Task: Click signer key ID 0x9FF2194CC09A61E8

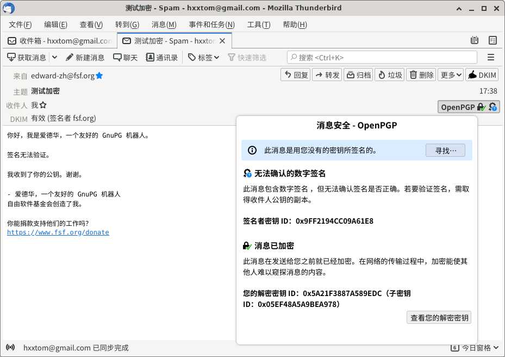Action: (x=334, y=221)
